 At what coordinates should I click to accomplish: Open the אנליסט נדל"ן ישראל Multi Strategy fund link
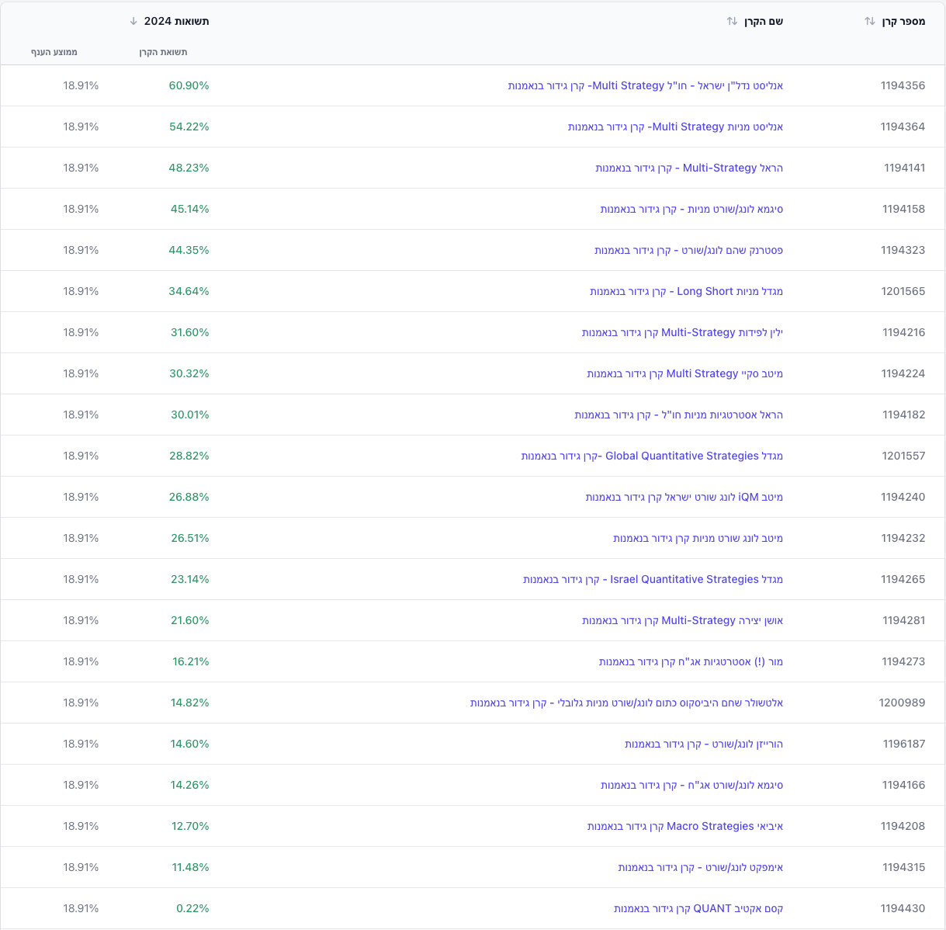tap(645, 85)
